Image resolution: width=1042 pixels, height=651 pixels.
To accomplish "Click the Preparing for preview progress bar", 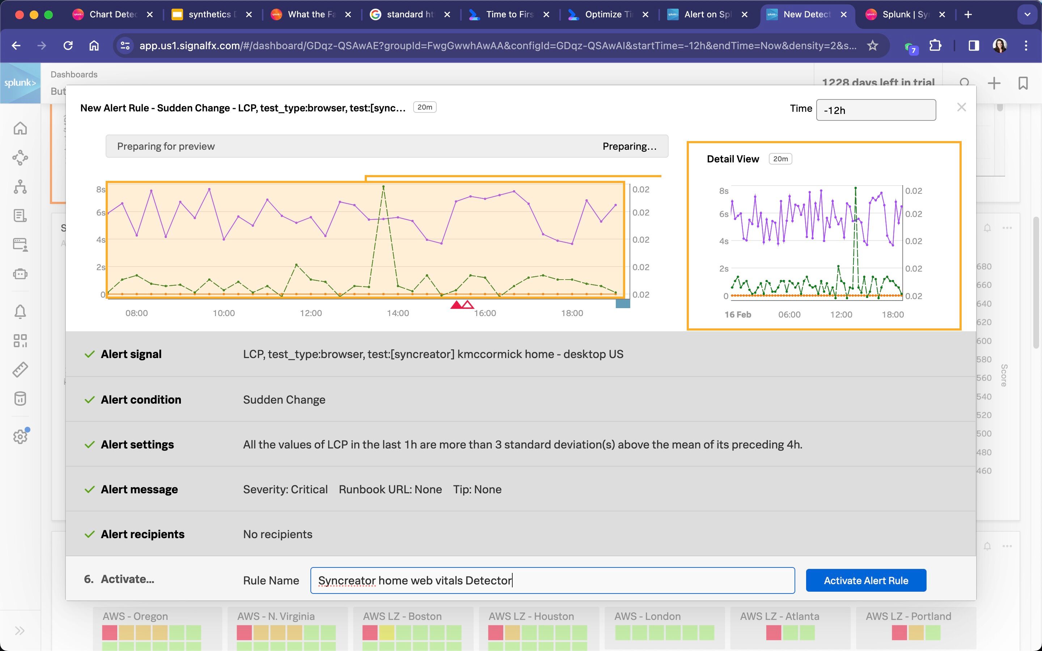I will (x=387, y=146).
